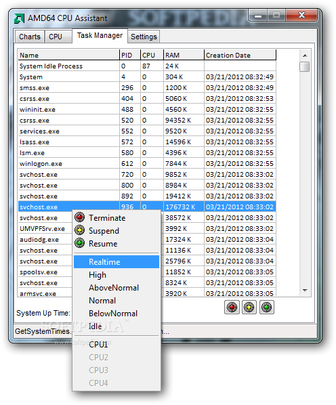Set priority to High
Viewport: 336px width, 405px height.
pyautogui.click(x=117, y=275)
